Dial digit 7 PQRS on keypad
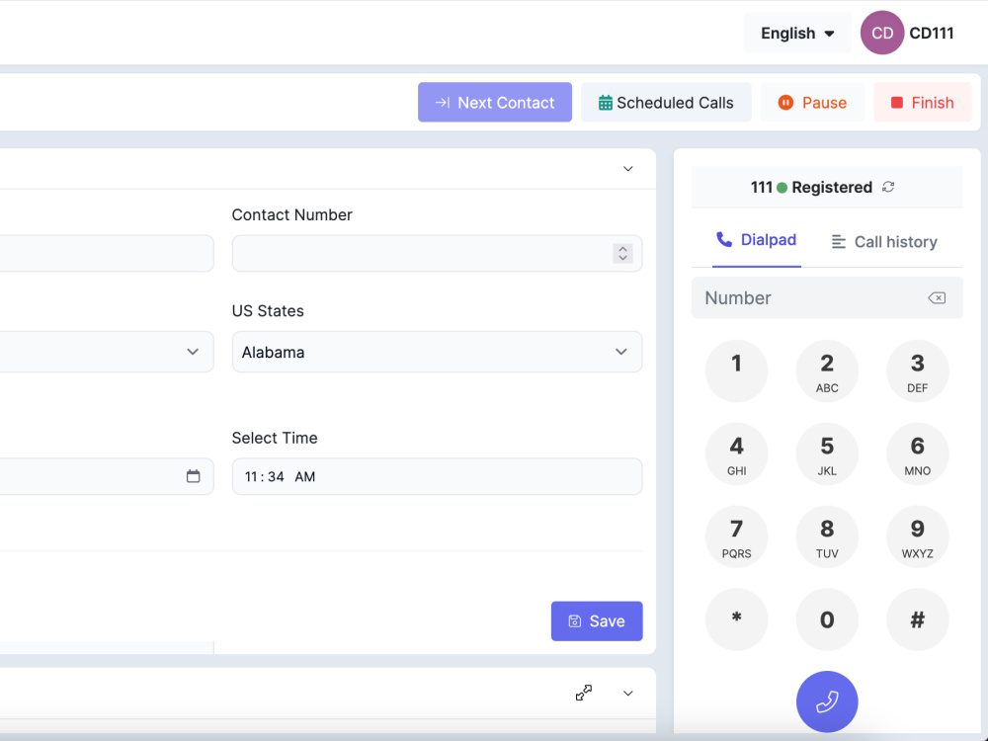 737,536
